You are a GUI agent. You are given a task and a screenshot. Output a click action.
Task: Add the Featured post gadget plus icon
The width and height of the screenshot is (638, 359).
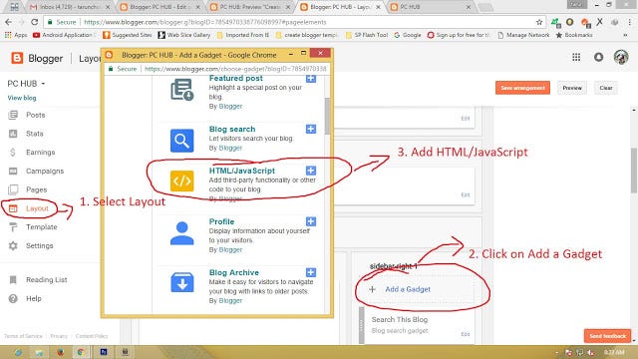[311, 78]
